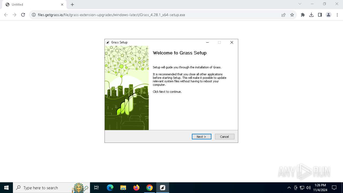The height and width of the screenshot is (193, 343).
Task: Open Chrome downloads icon
Action: point(311,15)
